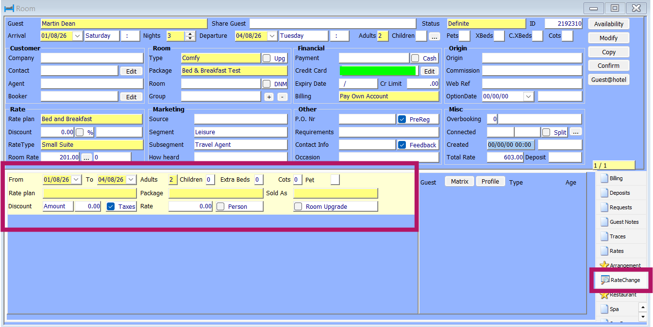Increase the Nights spinner value

[x=190, y=33]
